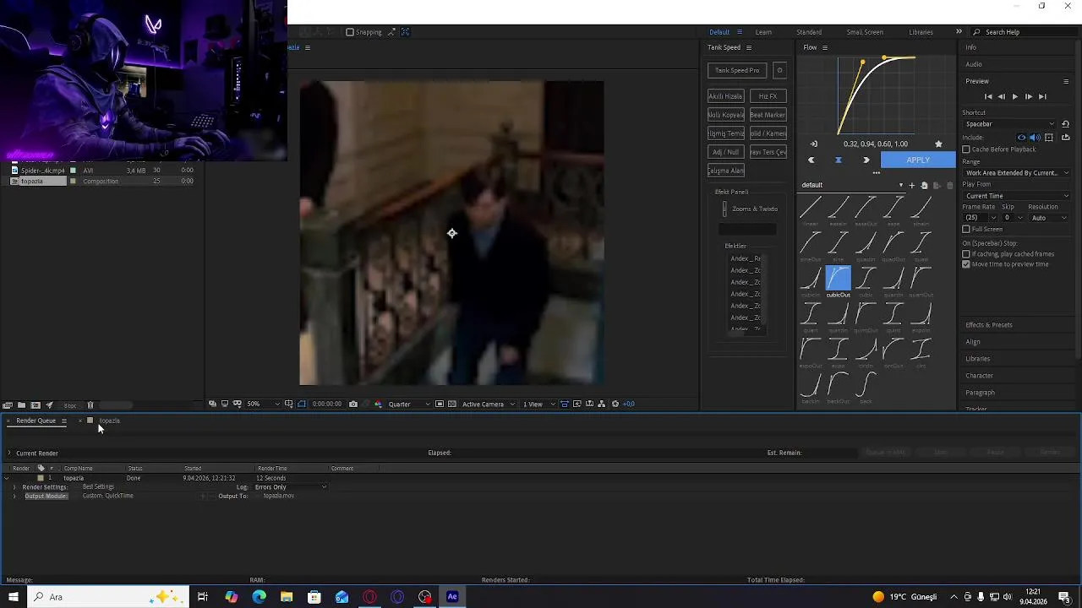Enable 'If caching, play cached frames' checkbox
1082x608 pixels.
[966, 254]
